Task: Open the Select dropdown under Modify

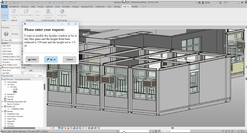Action: point(5,20)
